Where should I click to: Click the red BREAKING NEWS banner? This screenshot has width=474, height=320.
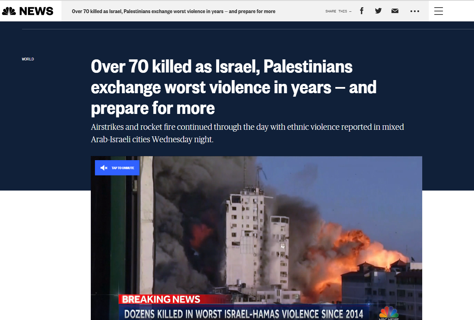161,299
